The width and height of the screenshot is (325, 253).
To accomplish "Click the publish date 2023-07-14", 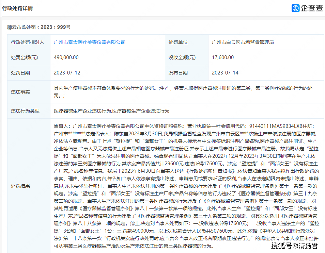I will coord(225,73).
